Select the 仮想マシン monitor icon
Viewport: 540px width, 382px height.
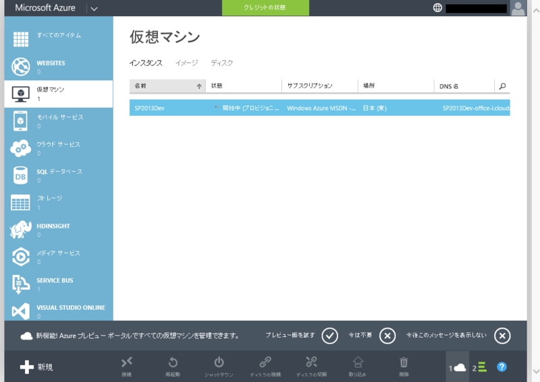[21, 94]
